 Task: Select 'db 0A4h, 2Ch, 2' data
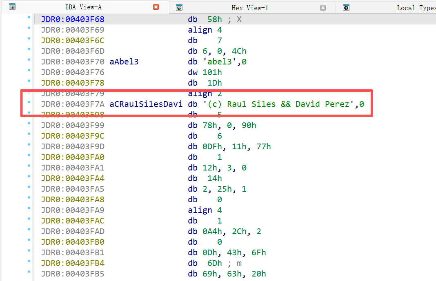tap(225, 231)
